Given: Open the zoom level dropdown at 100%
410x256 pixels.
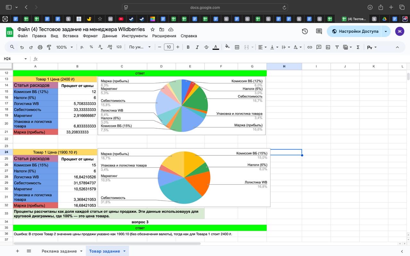Looking at the screenshot, I should pyautogui.click(x=64, y=47).
